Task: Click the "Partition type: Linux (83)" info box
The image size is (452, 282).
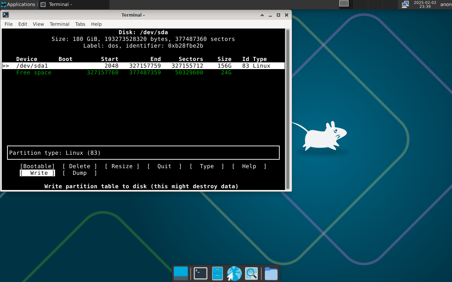Action: 143,153
